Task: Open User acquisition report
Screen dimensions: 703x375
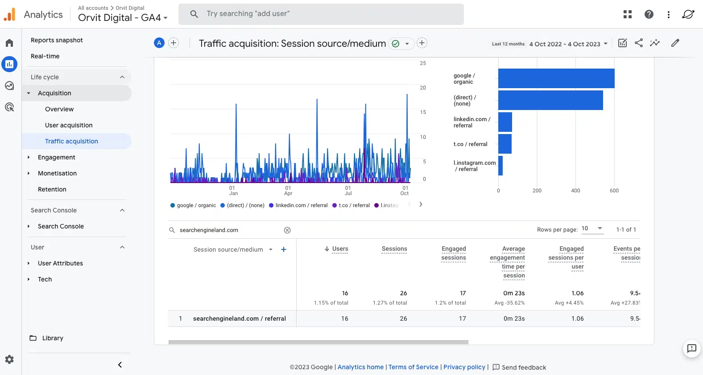Action: pyautogui.click(x=69, y=125)
